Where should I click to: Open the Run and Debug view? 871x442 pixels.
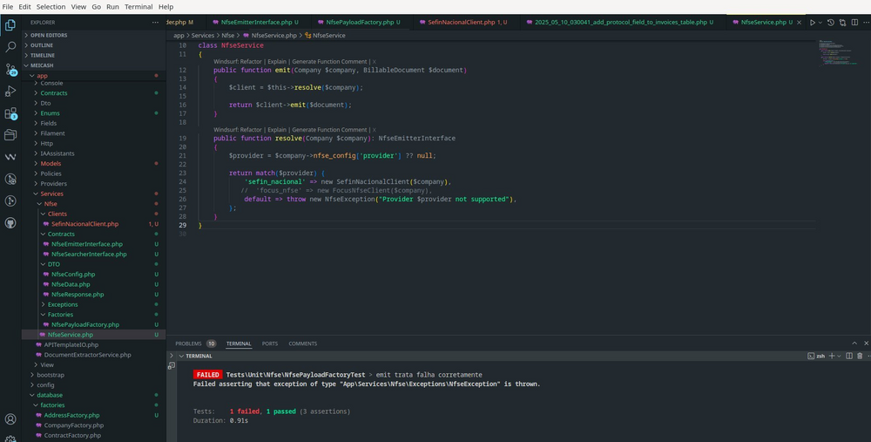[10, 91]
